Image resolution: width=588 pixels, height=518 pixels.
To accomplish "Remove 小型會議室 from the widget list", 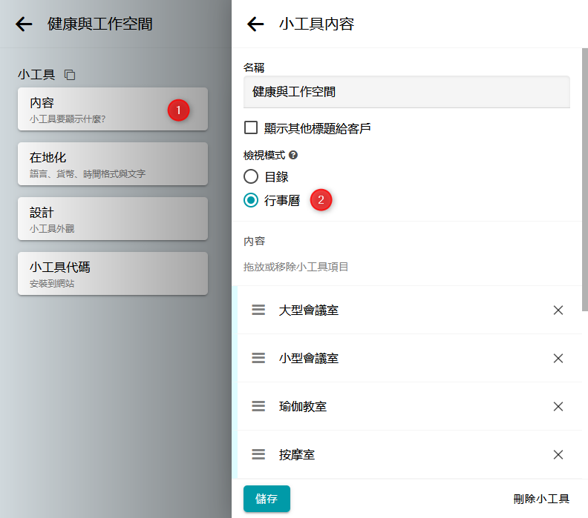I will [558, 358].
